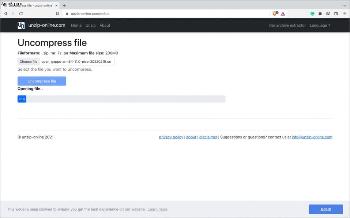Open the Brave Rewards triangle icon

click(x=283, y=13)
